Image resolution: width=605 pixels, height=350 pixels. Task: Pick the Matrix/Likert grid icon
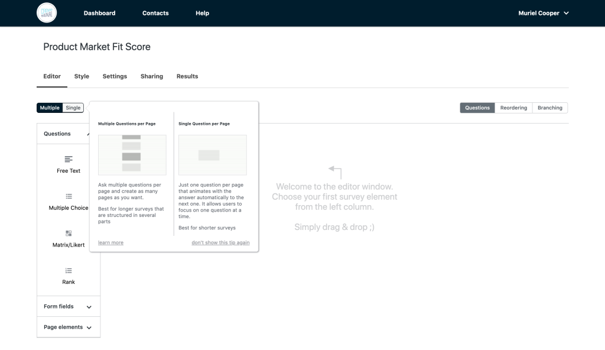click(69, 234)
